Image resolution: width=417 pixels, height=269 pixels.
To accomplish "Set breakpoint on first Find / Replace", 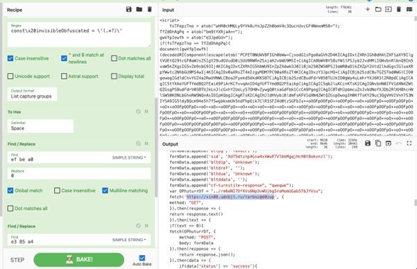I will coord(146,144).
